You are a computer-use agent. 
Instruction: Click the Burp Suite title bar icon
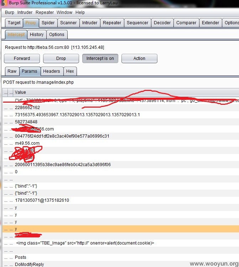pos(4,3)
